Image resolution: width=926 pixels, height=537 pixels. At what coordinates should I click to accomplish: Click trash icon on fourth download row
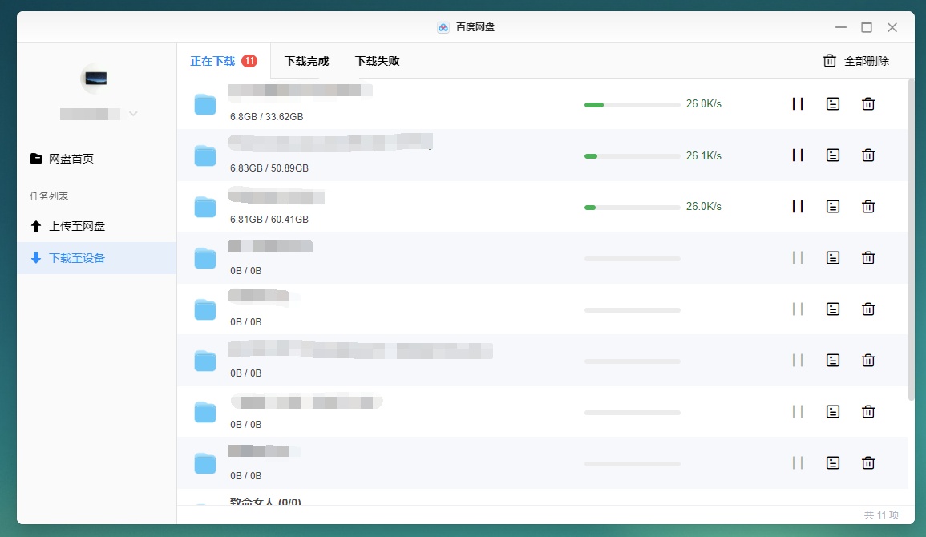867,258
